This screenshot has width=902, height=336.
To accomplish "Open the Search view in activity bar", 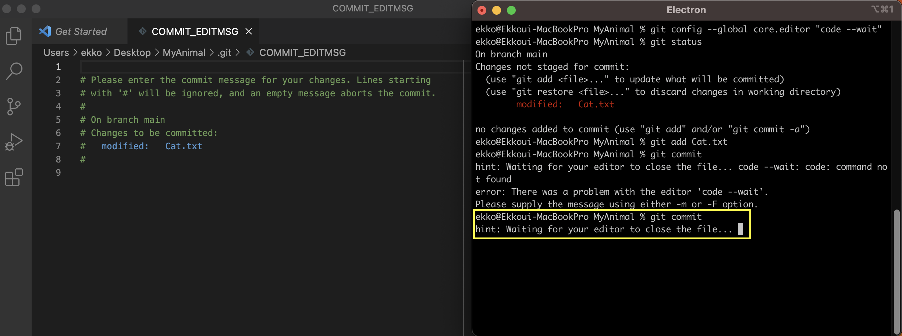I will (x=14, y=71).
